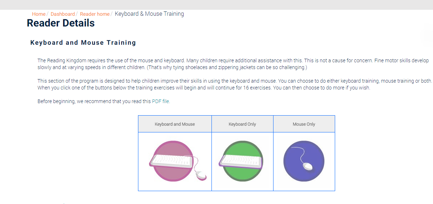Click the Keyboard & Mouse Training breadcrumb
This screenshot has height=204, width=433.
tap(149, 14)
